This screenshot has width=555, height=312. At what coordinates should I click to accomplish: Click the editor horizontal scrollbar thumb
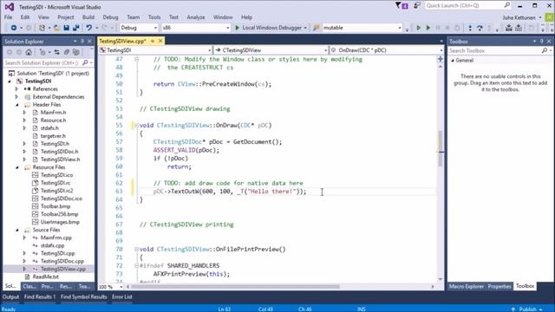pos(235,287)
